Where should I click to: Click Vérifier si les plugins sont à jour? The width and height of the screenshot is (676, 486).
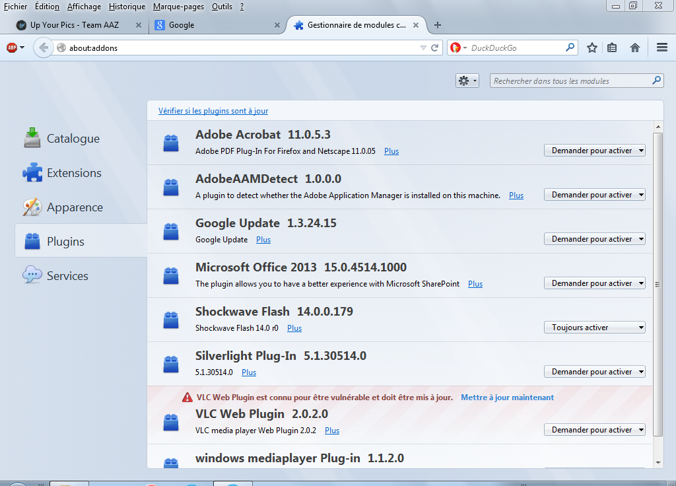(213, 111)
